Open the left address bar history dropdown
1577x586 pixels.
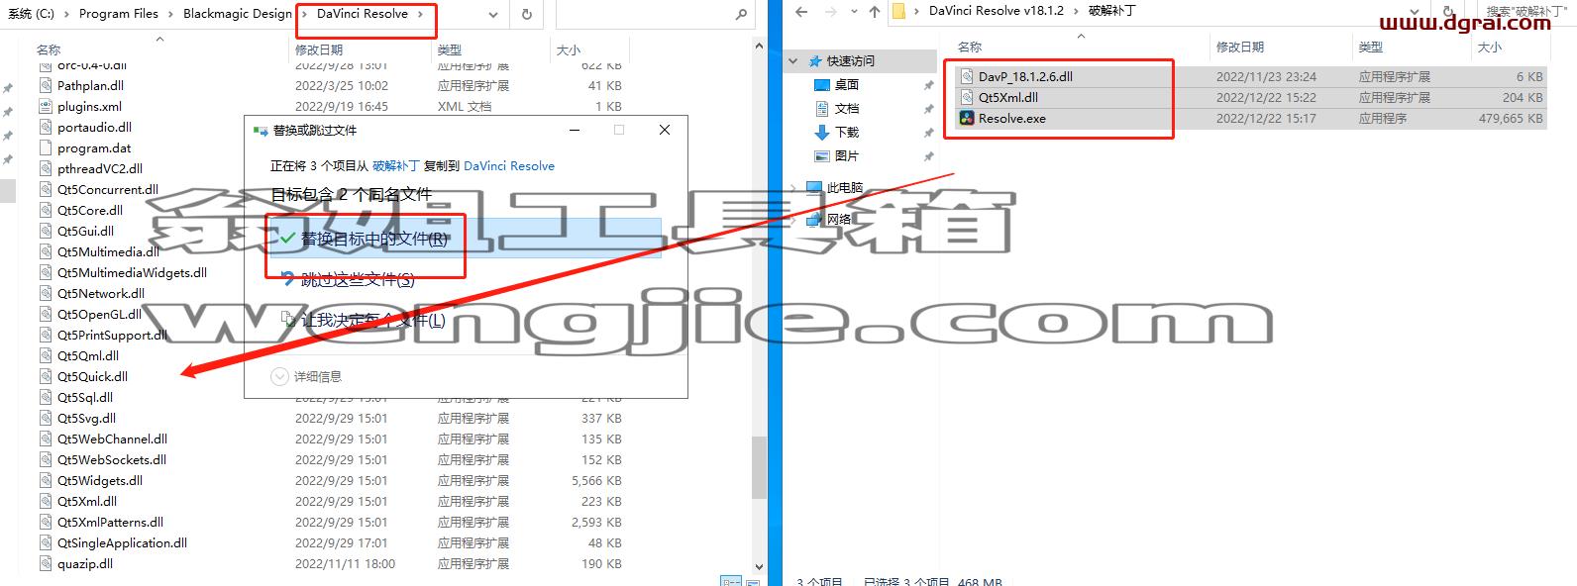[x=493, y=14]
